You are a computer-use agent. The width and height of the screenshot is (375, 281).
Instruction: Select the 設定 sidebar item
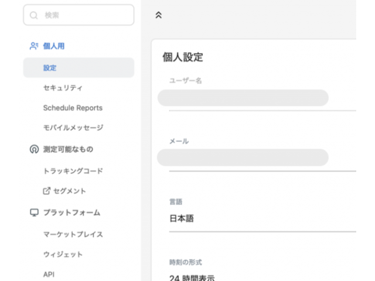79,68
